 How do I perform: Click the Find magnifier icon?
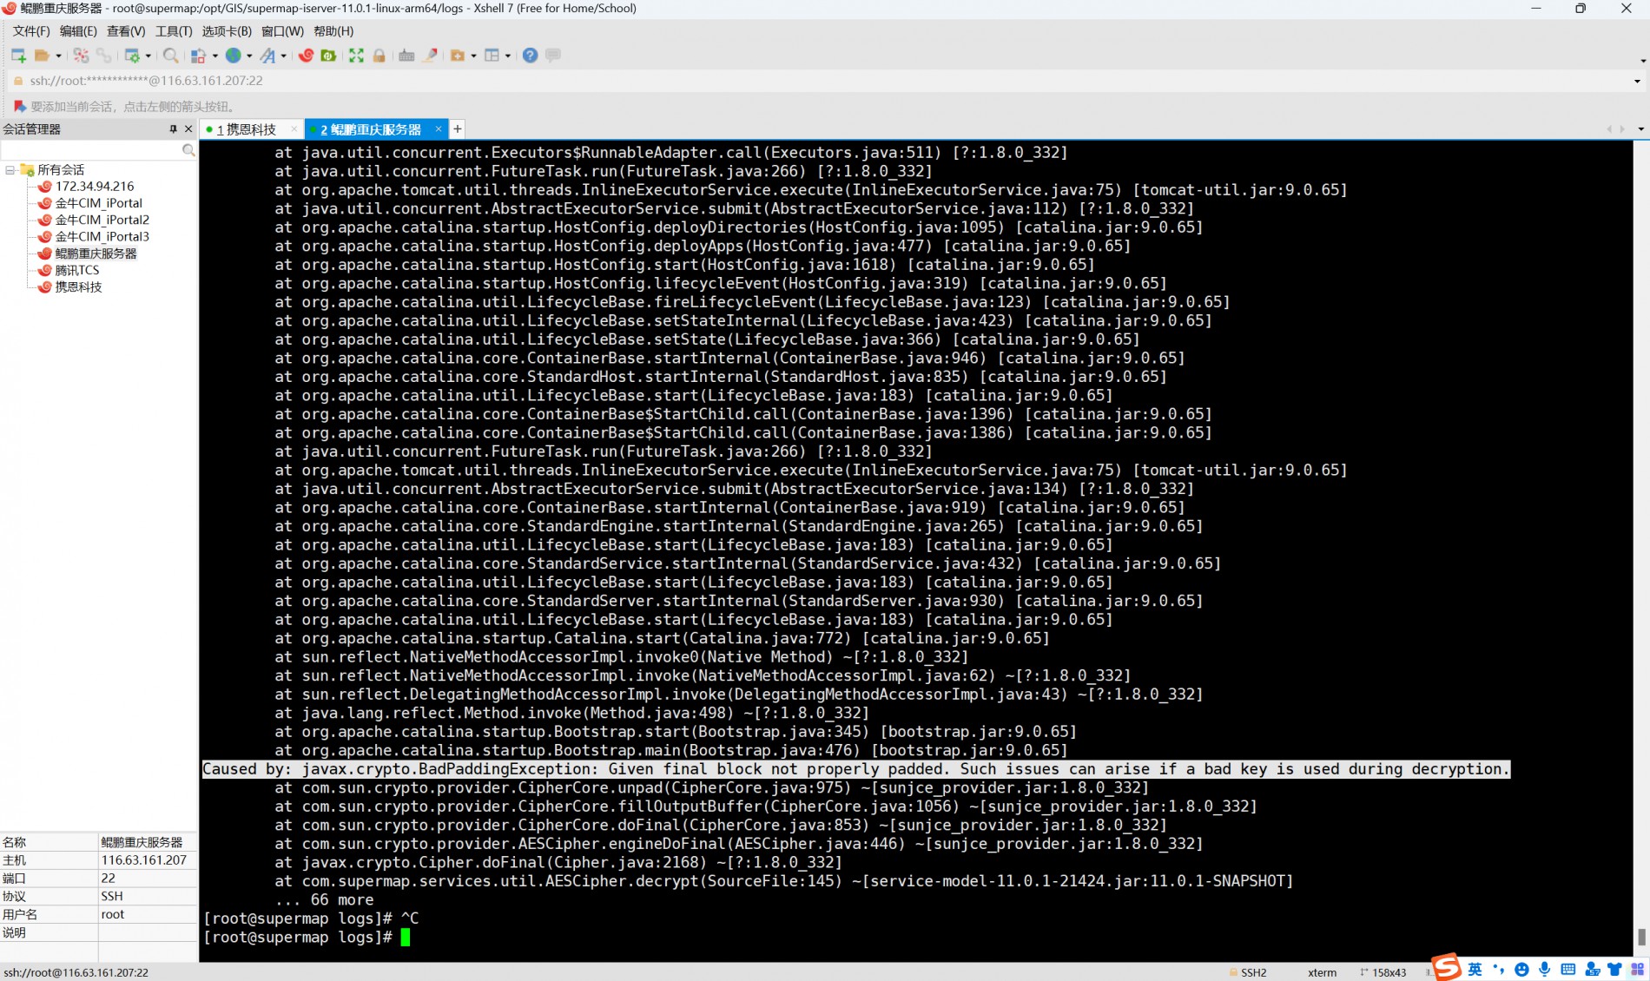[x=171, y=56]
